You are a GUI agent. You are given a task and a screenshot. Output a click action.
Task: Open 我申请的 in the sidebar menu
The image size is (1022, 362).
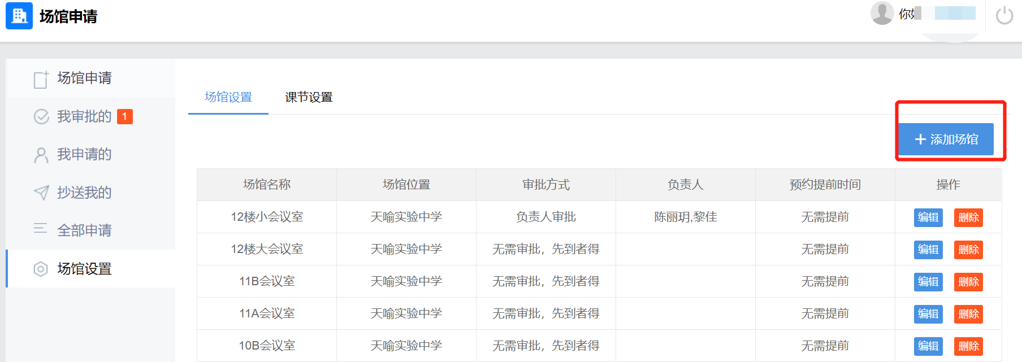pyautogui.click(x=84, y=154)
